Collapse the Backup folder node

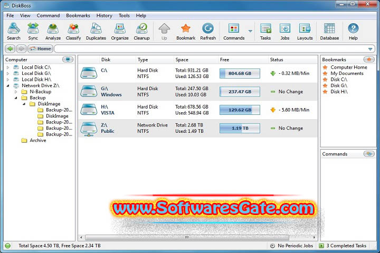[x=16, y=98]
